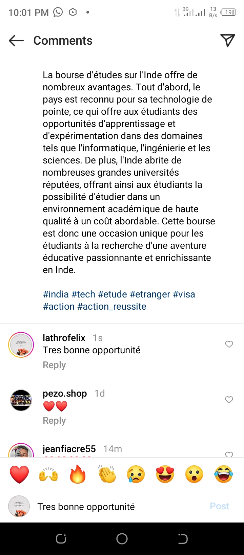Open the #india hashtag

click(56, 294)
